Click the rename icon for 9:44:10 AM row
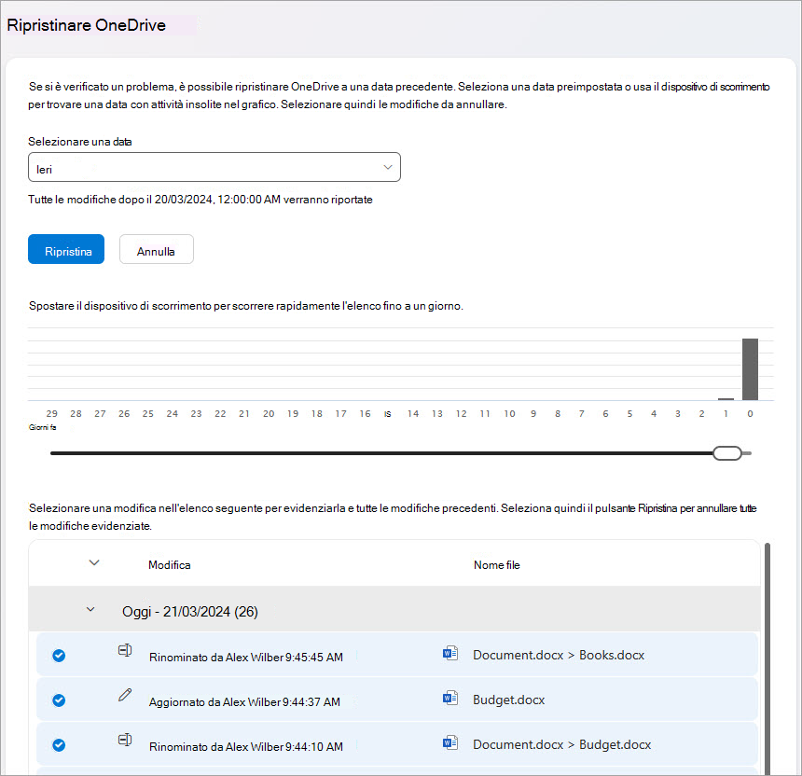Viewport: 802px width, 776px height. tap(125, 740)
